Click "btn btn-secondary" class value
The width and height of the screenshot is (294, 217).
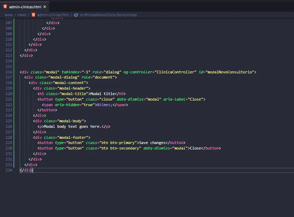tap(120, 148)
